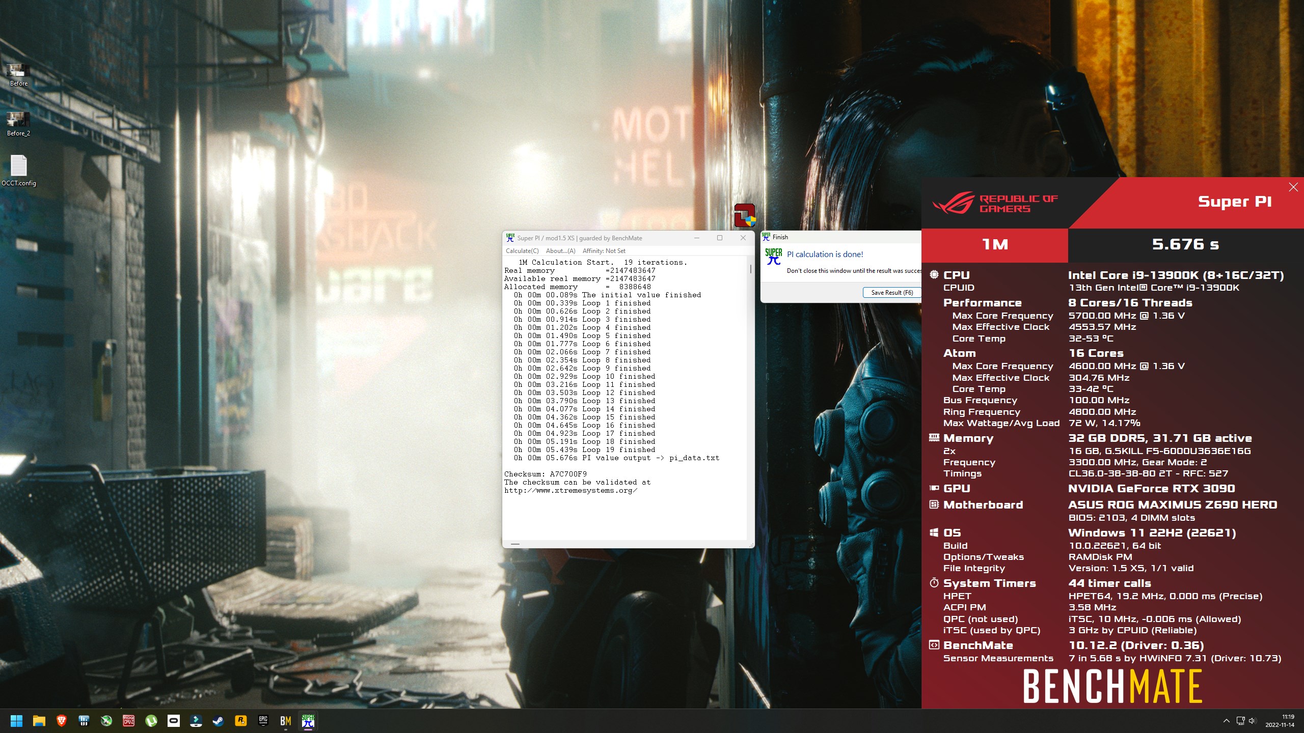Screen dimensions: 1304x733
Task: Switch to BenchMate (BM) on the taskbar
Action: pos(286,721)
